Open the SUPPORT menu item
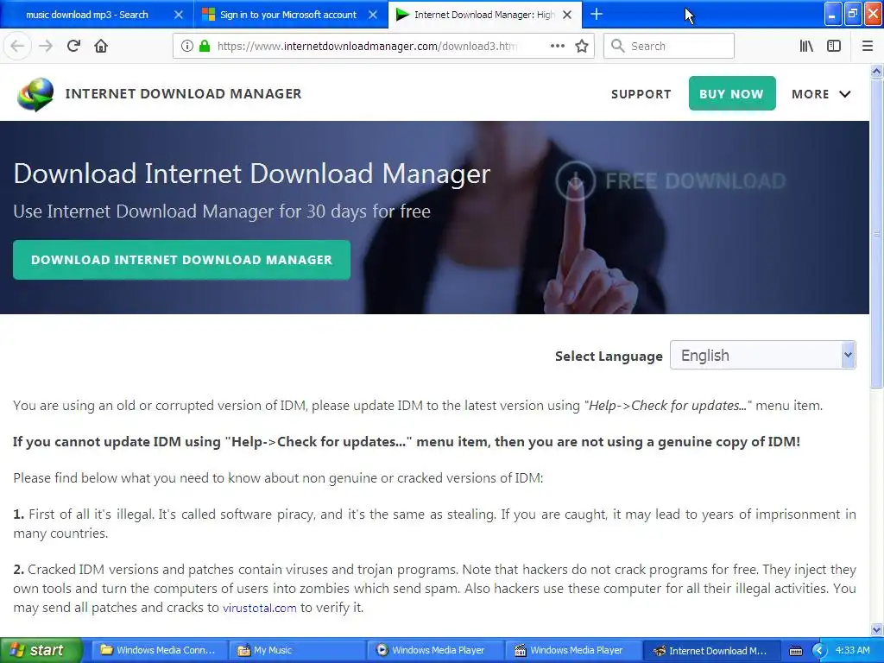884x663 pixels. 641,94
